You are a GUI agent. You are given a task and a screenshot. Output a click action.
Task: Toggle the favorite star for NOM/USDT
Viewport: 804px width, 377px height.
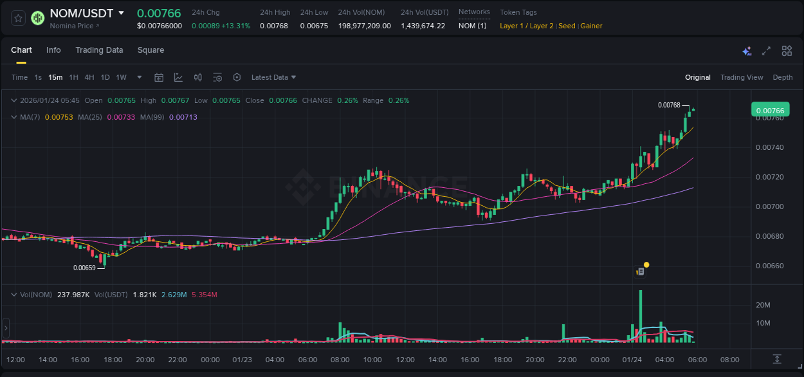(17, 18)
